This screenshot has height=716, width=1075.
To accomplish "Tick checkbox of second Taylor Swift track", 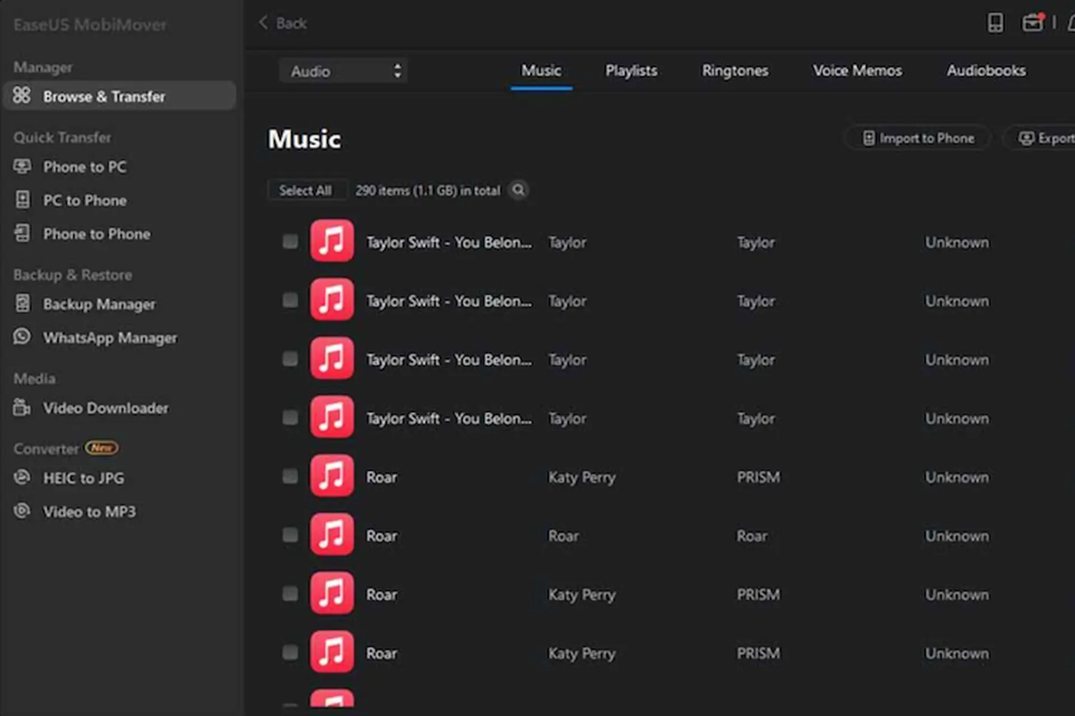I will coord(290,300).
